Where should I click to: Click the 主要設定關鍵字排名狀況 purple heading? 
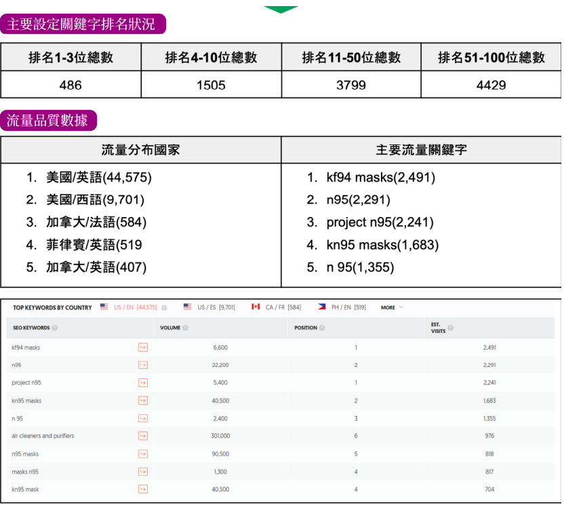coord(82,24)
